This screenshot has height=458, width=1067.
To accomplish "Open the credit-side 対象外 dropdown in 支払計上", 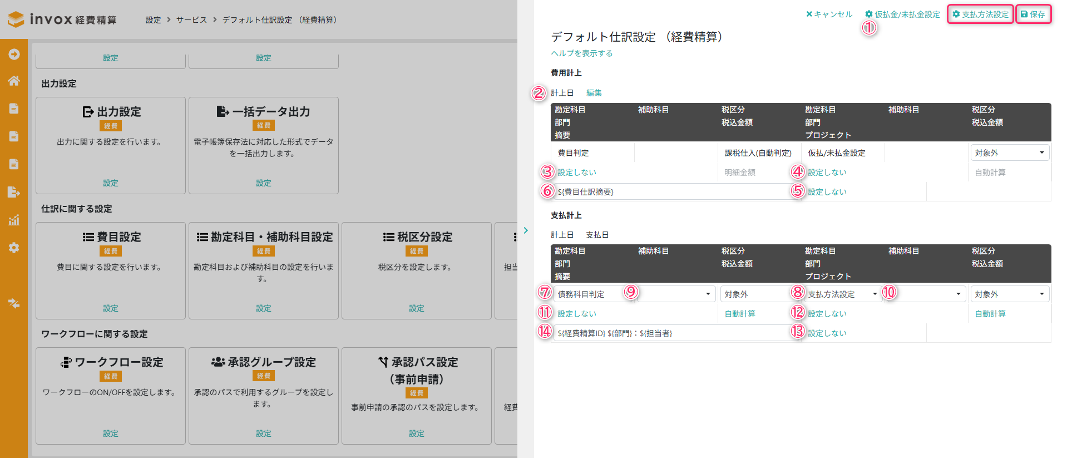I will point(1010,294).
